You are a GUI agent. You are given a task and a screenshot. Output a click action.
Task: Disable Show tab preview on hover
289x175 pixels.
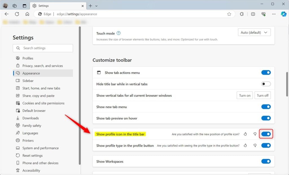pos(266,118)
